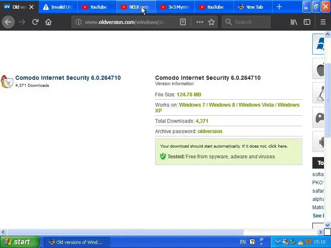Select the Android platform sidebar icon

pos(318,141)
